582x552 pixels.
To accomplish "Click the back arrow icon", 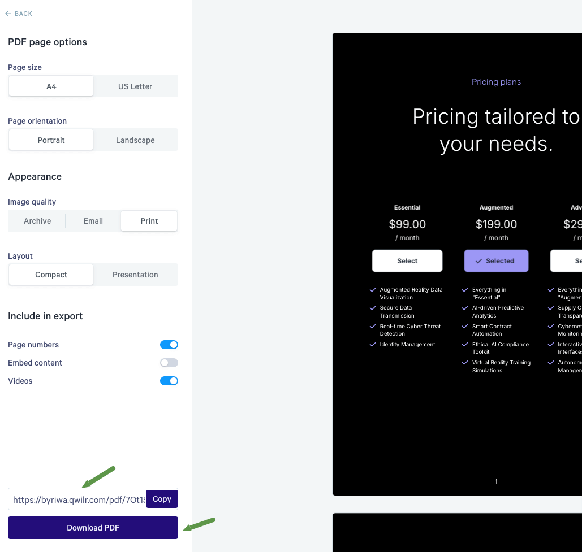I will click(8, 14).
